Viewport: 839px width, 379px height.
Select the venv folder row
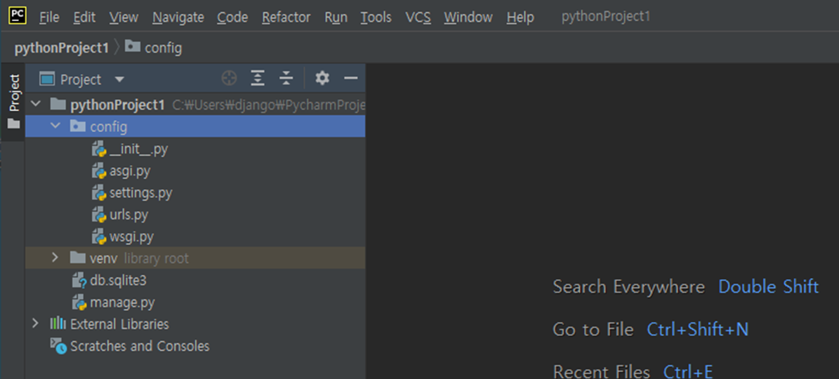coord(195,258)
